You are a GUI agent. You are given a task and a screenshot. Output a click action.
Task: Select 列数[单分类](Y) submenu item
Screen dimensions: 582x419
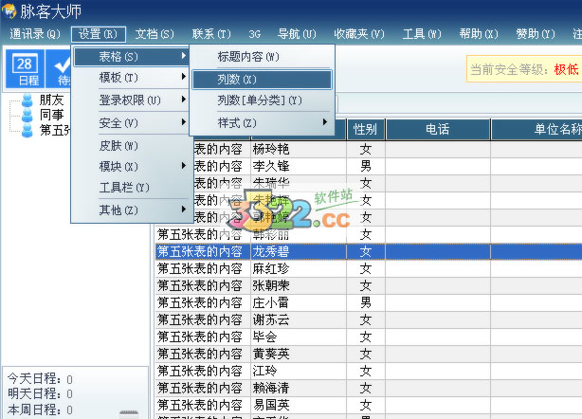click(x=262, y=100)
